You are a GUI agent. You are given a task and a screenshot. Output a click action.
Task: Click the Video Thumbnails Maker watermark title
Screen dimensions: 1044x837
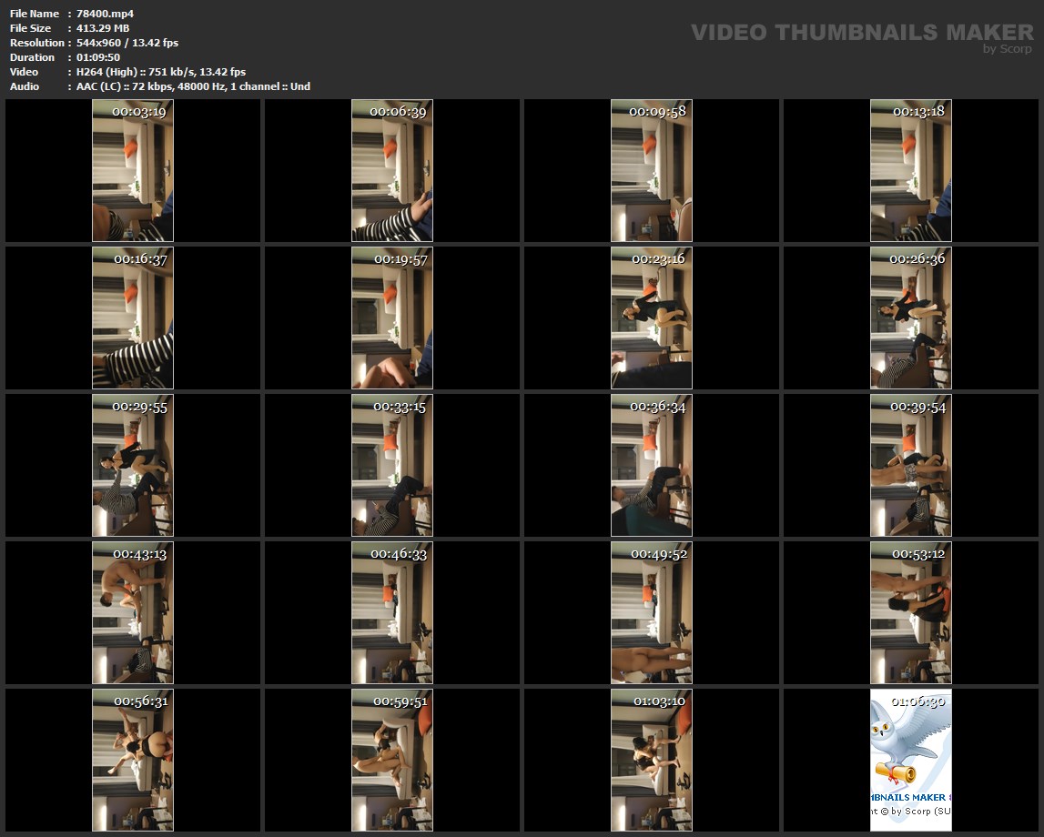(x=861, y=33)
